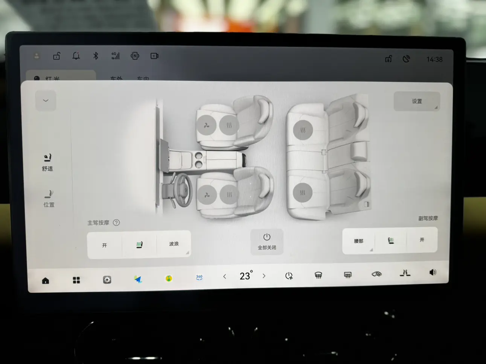Launch the navigation arrow app

click(138, 279)
